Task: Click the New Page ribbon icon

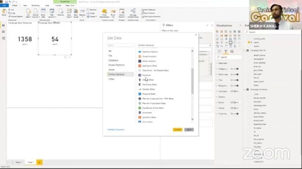Action: tap(69, 13)
